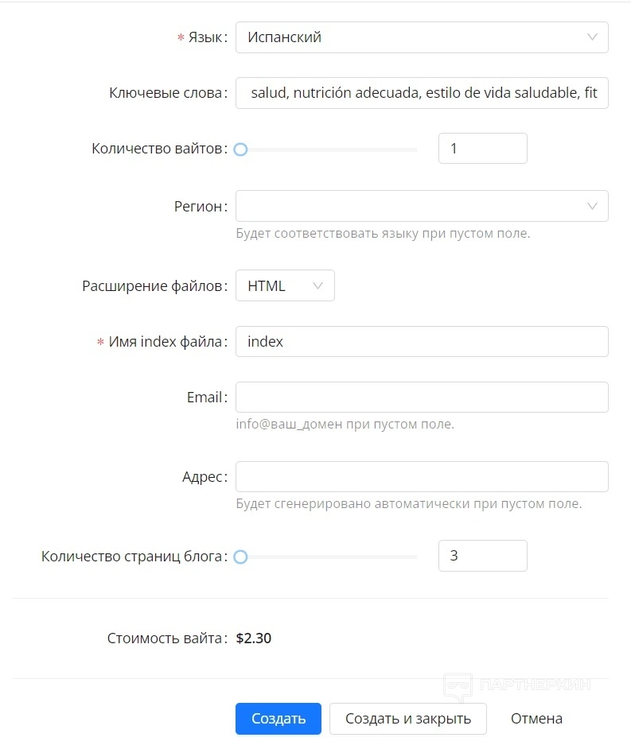
Task: Select the blog pages number box showing 3
Action: [x=482, y=556]
